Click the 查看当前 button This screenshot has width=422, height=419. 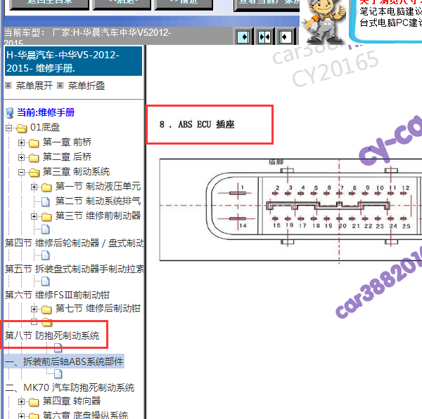267,4
